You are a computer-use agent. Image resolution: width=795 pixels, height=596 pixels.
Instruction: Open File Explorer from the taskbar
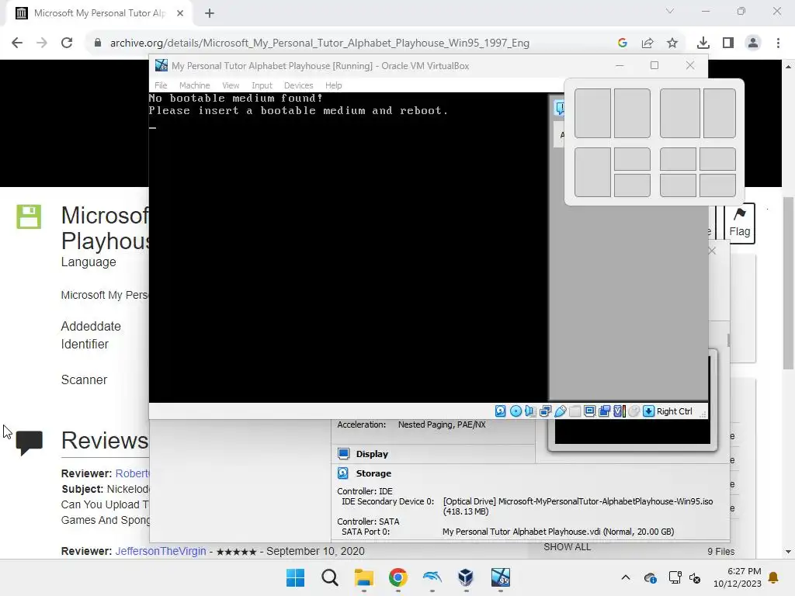click(x=363, y=577)
